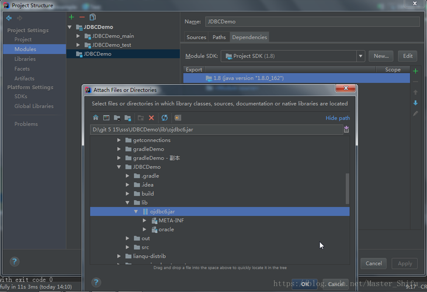Open the Module SDK dropdown
The height and width of the screenshot is (292, 427).
[x=360, y=56]
